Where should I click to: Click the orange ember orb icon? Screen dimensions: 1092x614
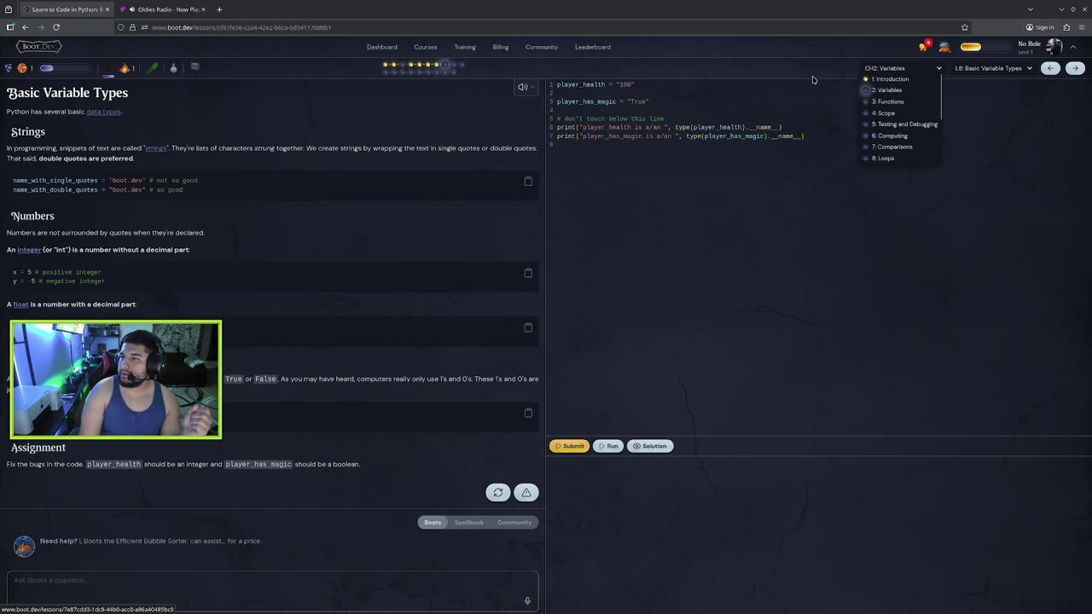click(x=22, y=68)
